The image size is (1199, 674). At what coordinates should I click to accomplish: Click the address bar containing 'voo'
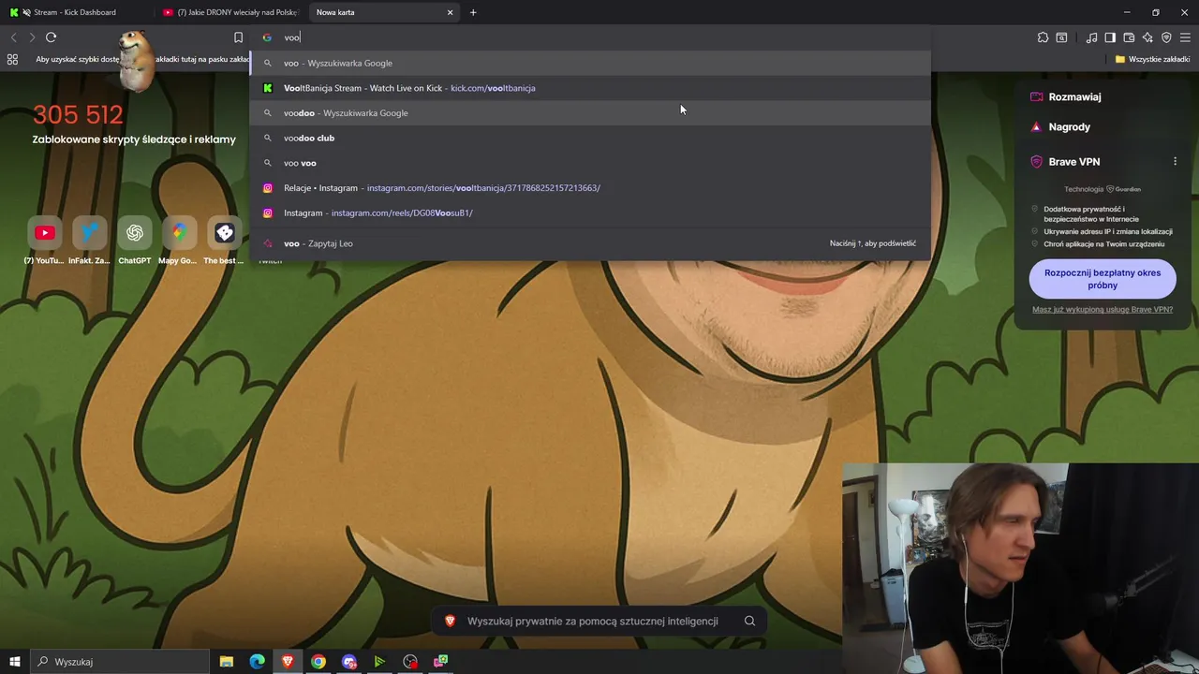pos(590,37)
